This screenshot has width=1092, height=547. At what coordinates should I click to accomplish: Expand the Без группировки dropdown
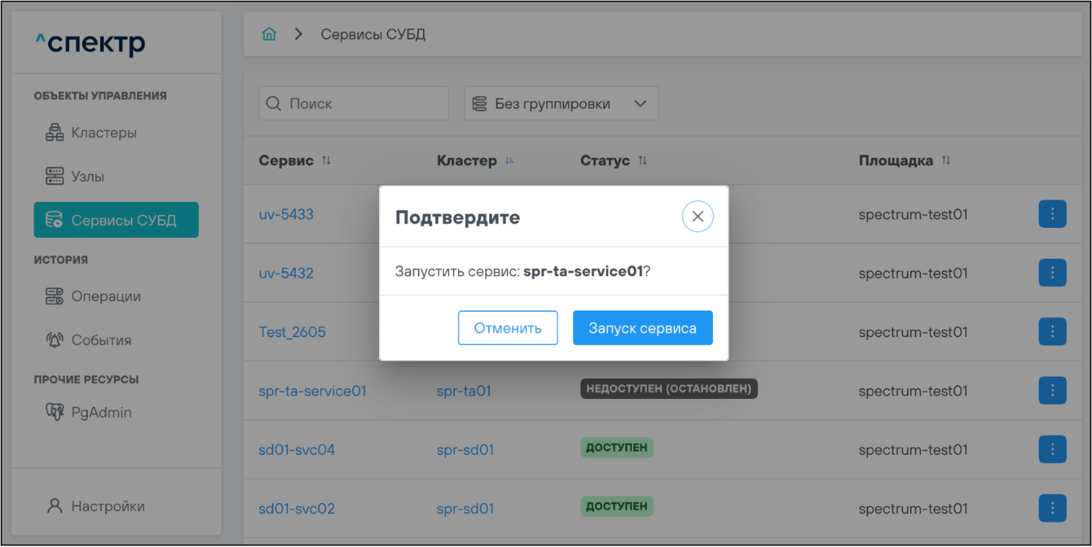pyautogui.click(x=561, y=104)
